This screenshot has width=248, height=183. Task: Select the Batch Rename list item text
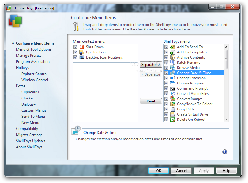click(189, 63)
